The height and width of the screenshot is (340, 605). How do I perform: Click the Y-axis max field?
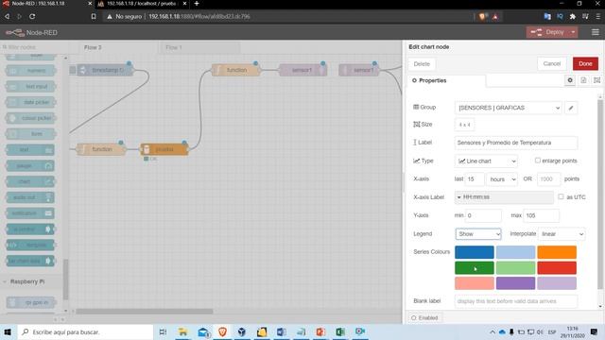point(541,215)
